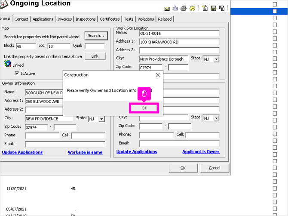
Task: Click the Cell field above Applicant is Owner
Action: click(x=202, y=135)
